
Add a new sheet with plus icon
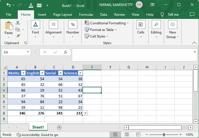click(x=59, y=127)
